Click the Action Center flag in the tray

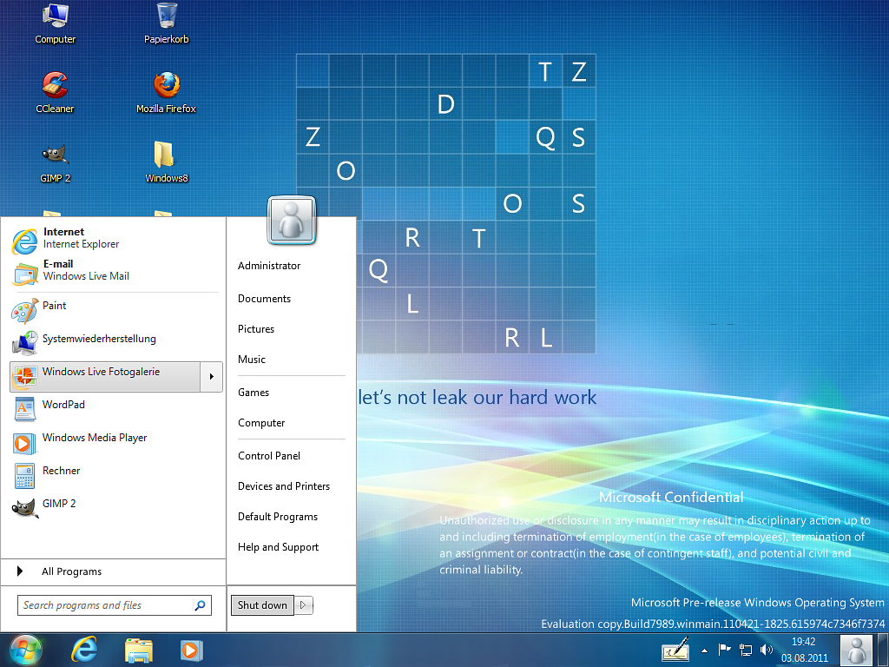tap(725, 650)
